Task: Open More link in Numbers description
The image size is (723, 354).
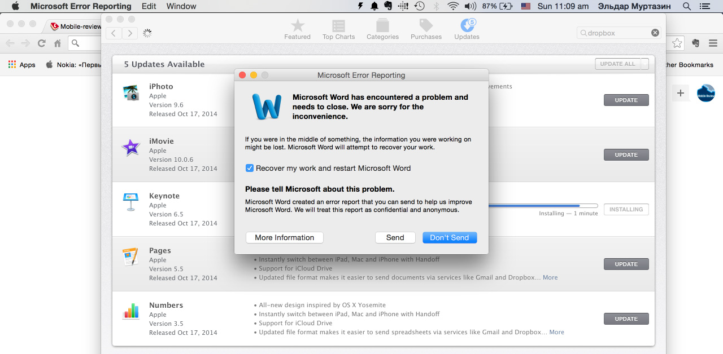Action: pos(557,332)
